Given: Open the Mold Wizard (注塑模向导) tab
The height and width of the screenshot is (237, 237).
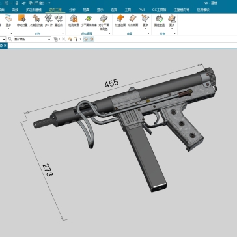Looking at the screenshot, I should click(182, 10).
